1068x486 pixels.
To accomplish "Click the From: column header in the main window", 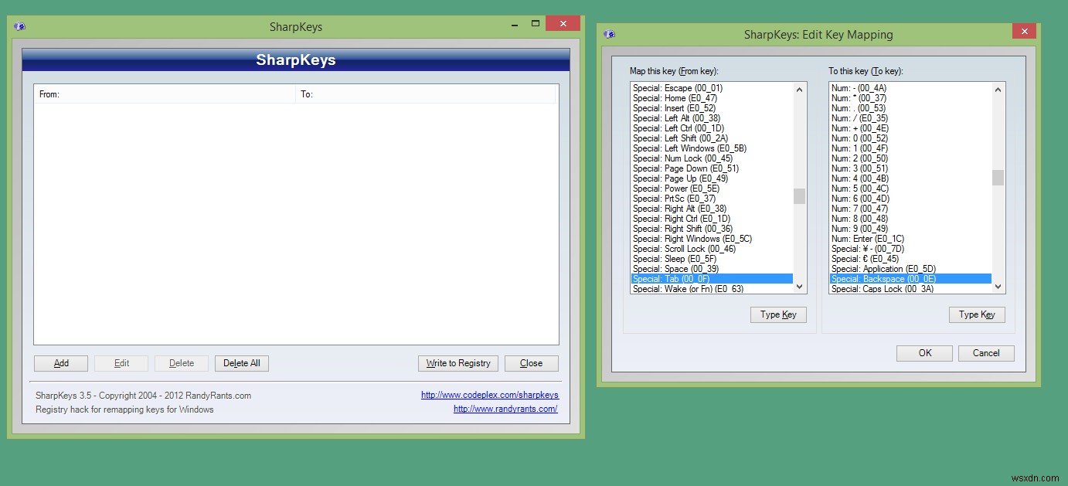I will [x=165, y=94].
